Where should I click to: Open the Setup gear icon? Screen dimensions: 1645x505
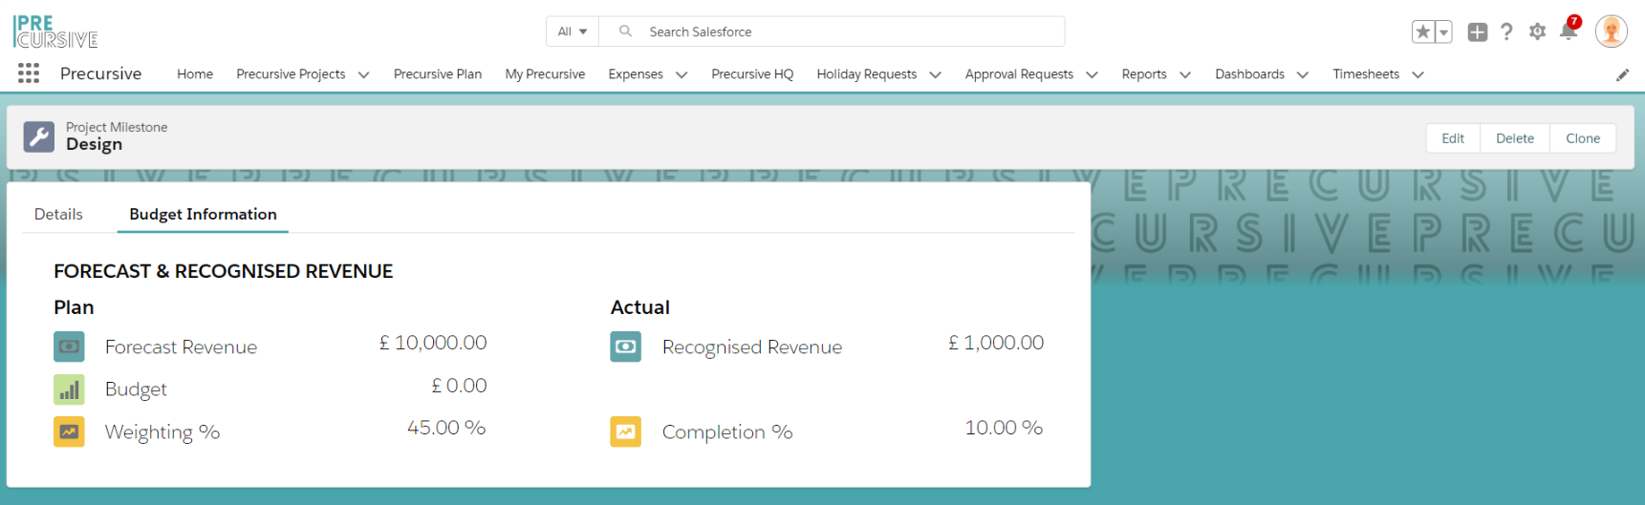(x=1537, y=32)
